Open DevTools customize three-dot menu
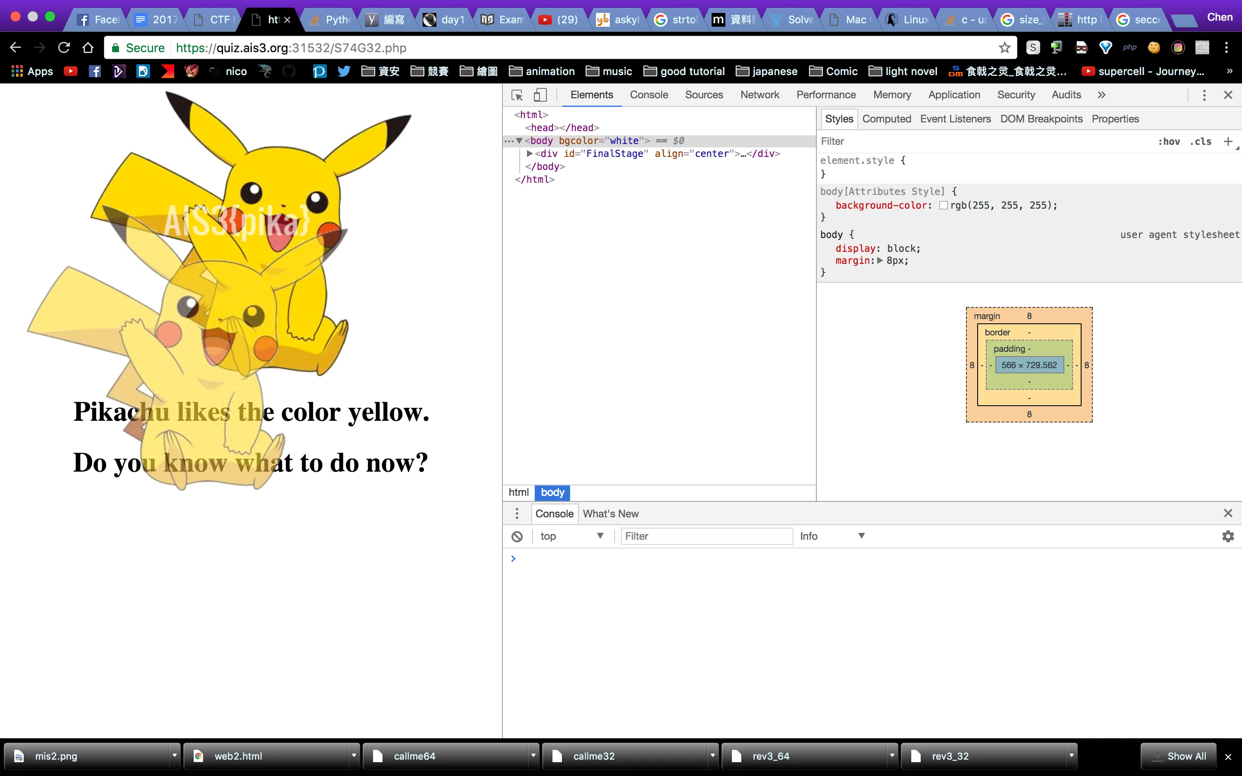The image size is (1242, 776). click(x=1204, y=95)
